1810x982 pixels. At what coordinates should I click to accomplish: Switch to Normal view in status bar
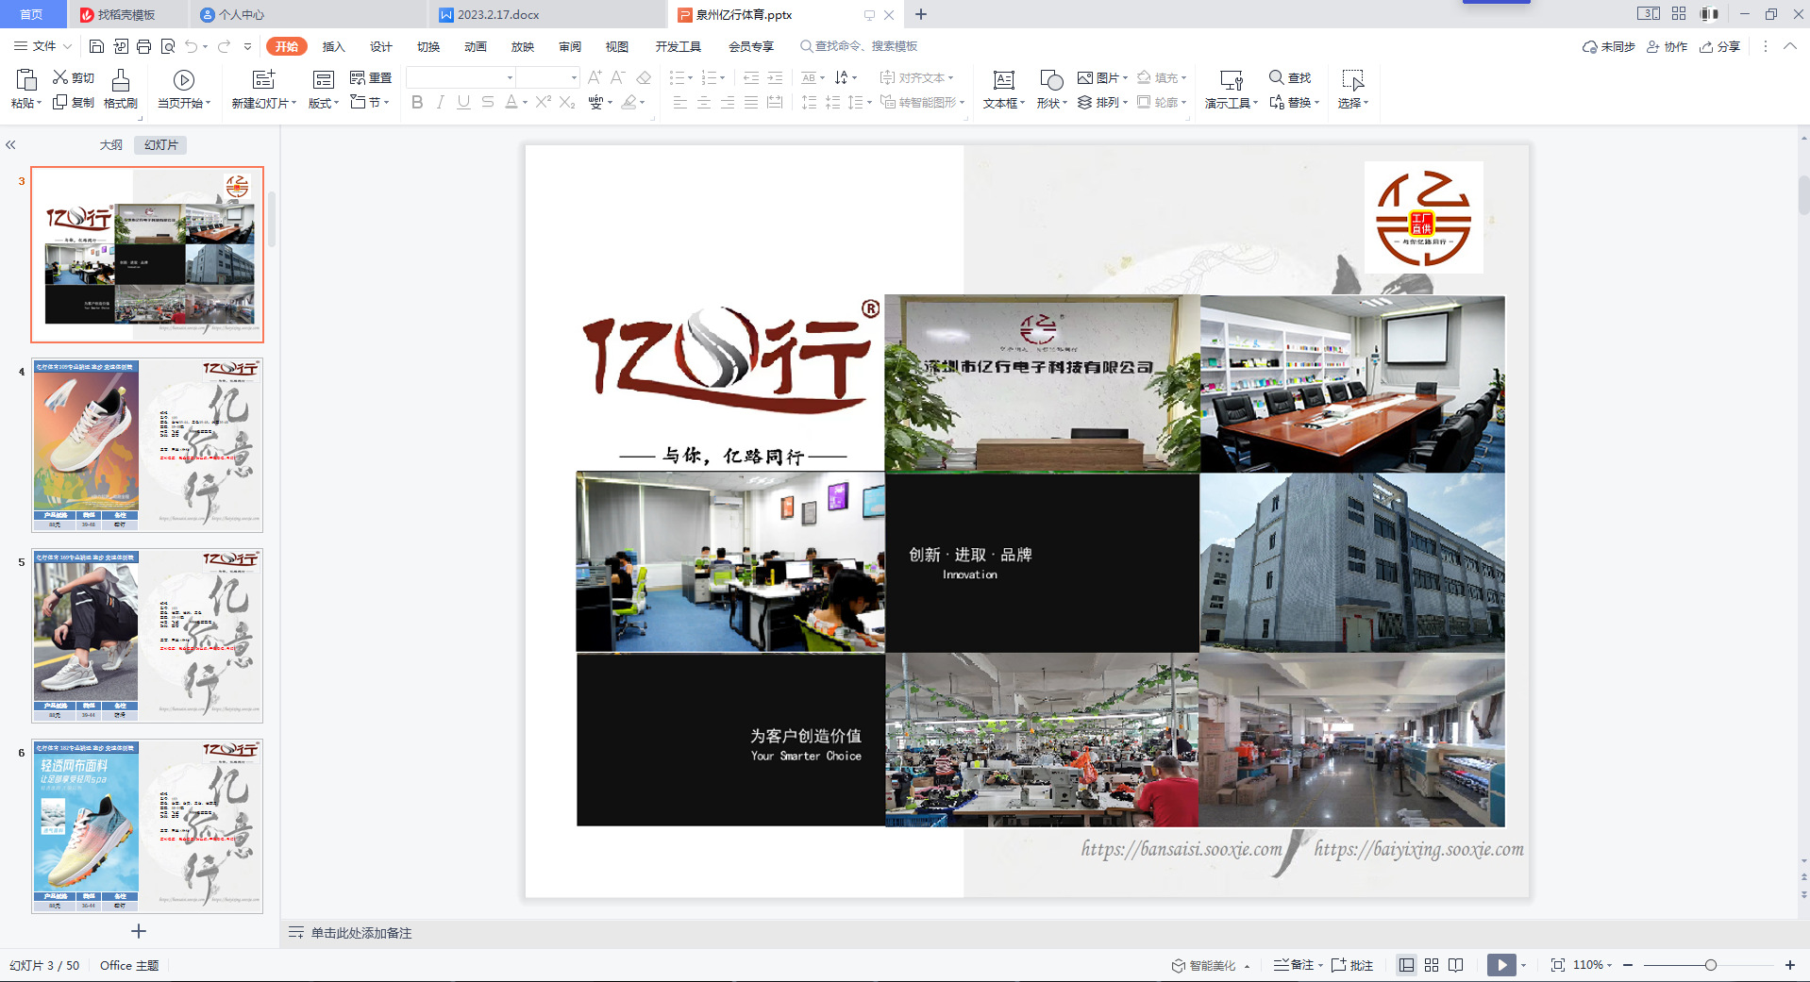click(x=1406, y=965)
